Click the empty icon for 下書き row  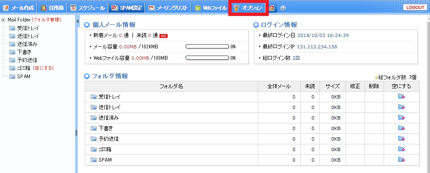click(x=401, y=128)
